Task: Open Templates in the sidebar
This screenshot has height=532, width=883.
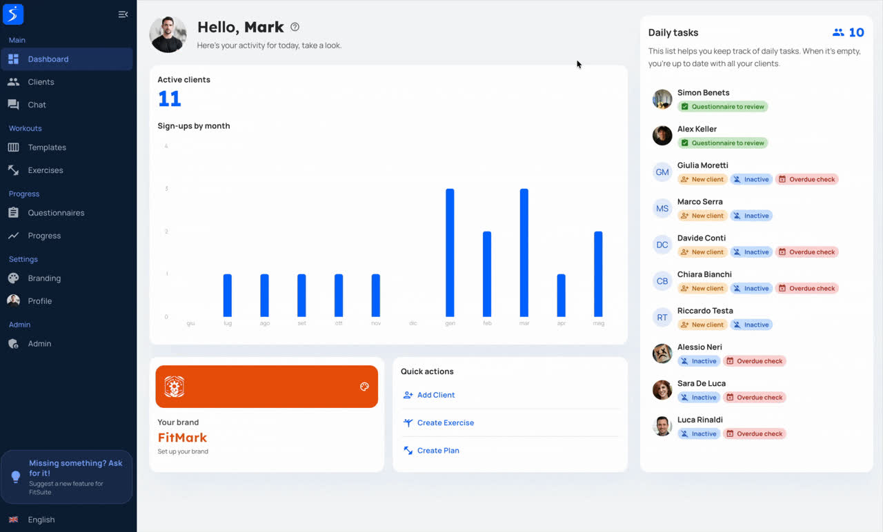Action: [67, 147]
